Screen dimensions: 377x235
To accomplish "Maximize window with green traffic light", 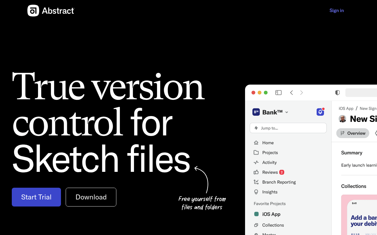I will coord(266,93).
